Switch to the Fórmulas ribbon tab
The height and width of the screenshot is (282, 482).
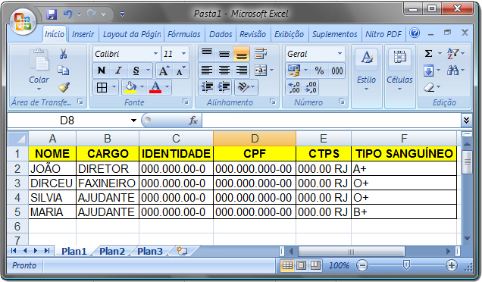(x=184, y=34)
